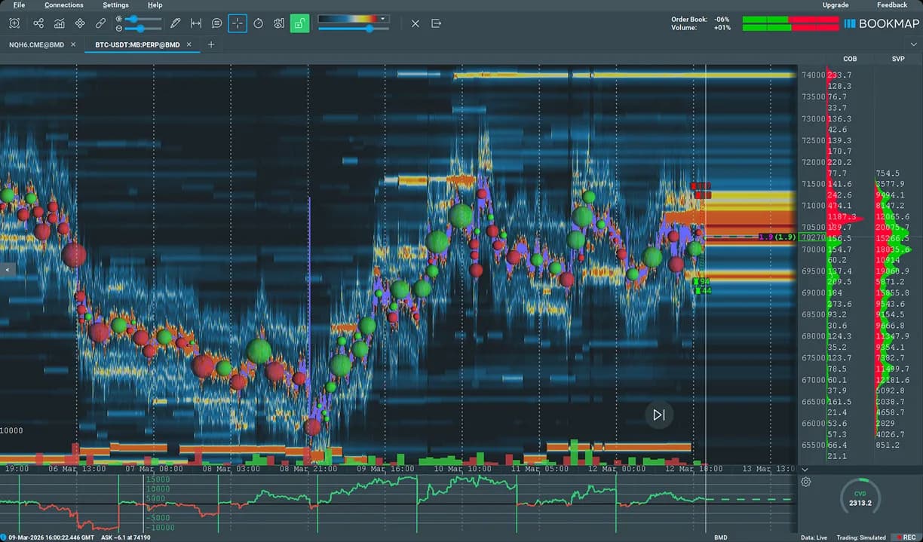Click the Feedback link

[892, 5]
